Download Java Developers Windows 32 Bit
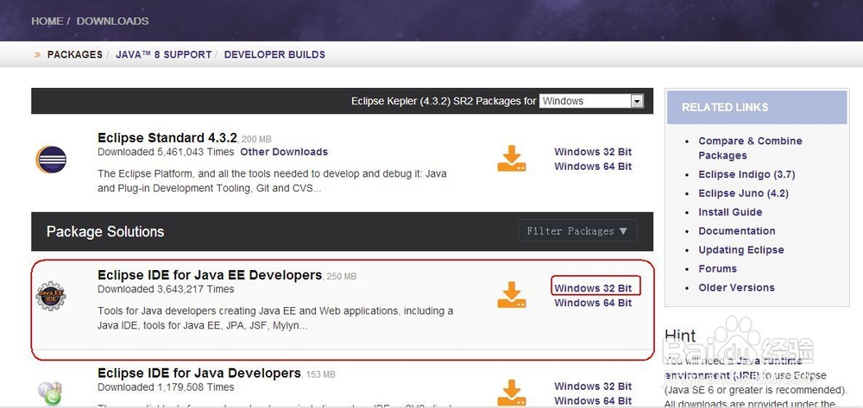The height and width of the screenshot is (408, 863). point(593,386)
